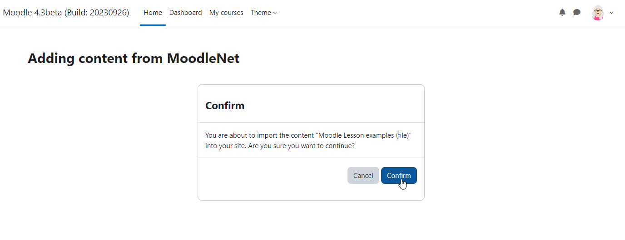Go to the Home tab
The height and width of the screenshot is (240, 625).
153,13
